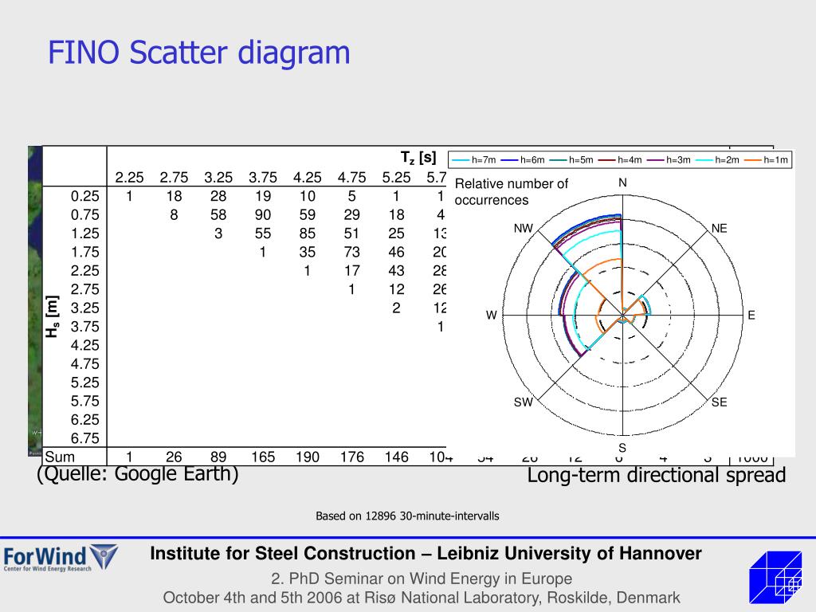Click sum value 176
Screen dimensions: 816x612
[x=351, y=457]
